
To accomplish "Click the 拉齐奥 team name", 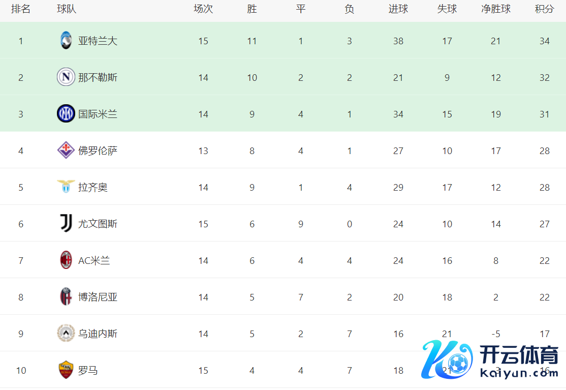I will pos(93,187).
